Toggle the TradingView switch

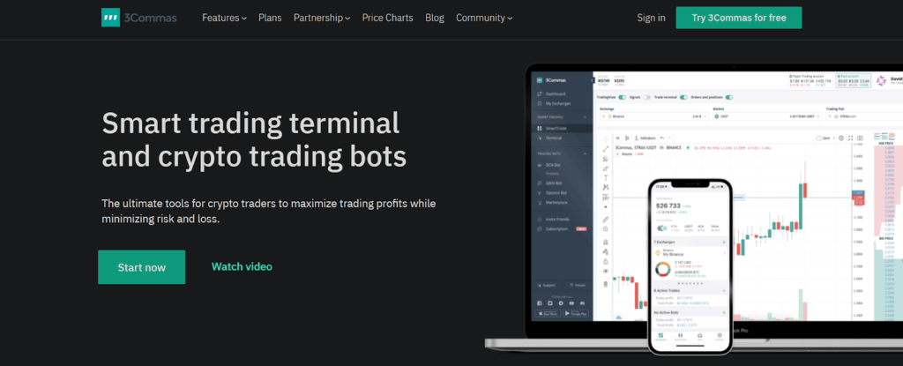(622, 97)
